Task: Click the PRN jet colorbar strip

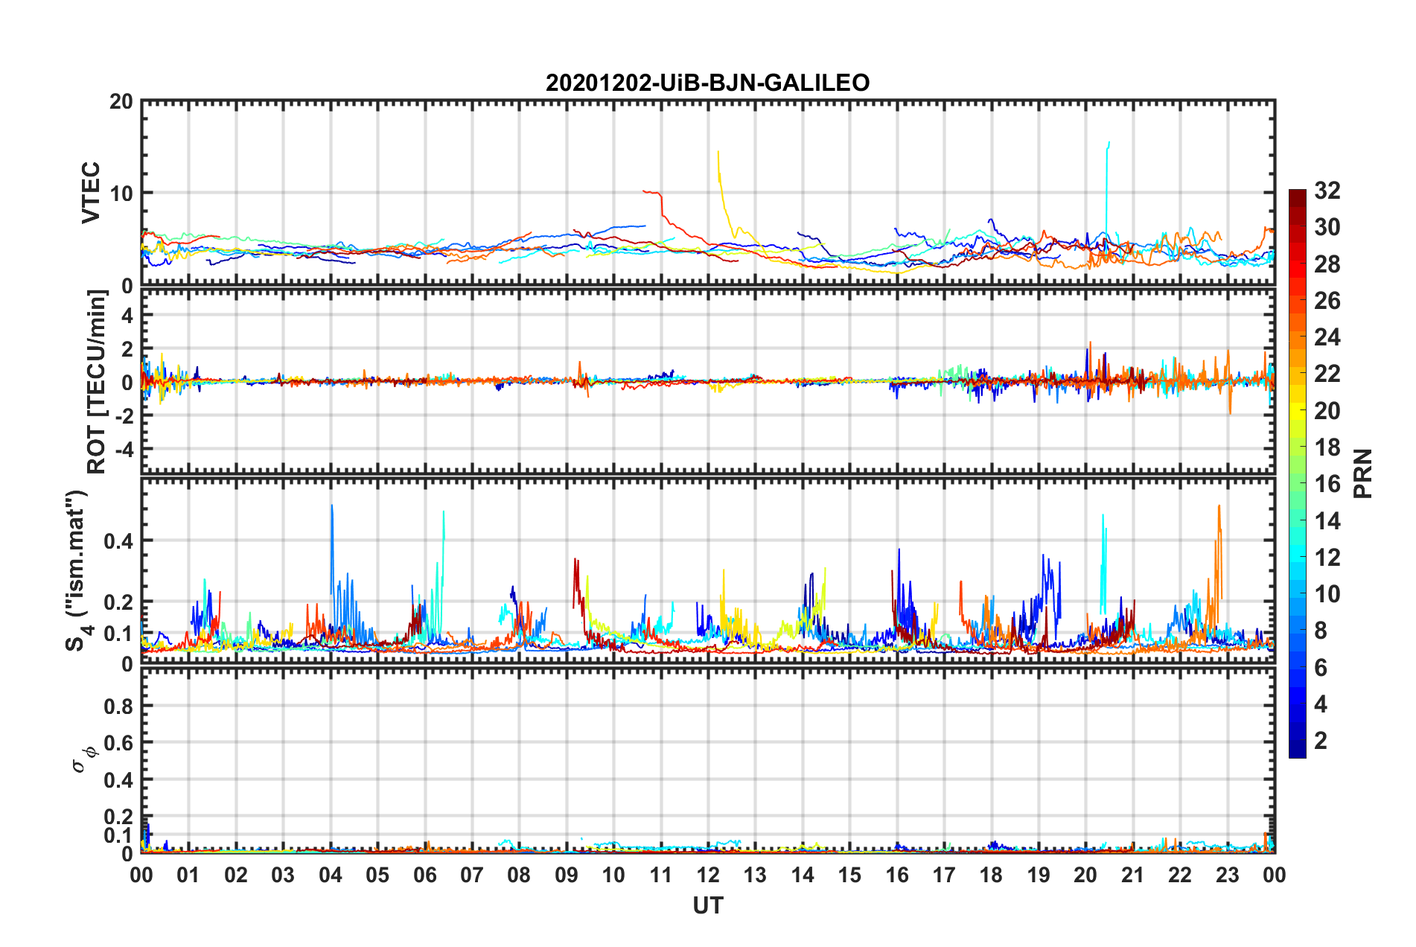Action: (x=1297, y=473)
